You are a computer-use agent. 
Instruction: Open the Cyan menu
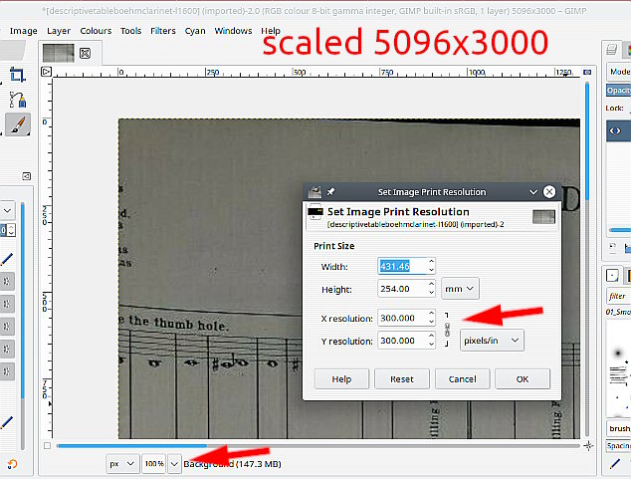(195, 31)
